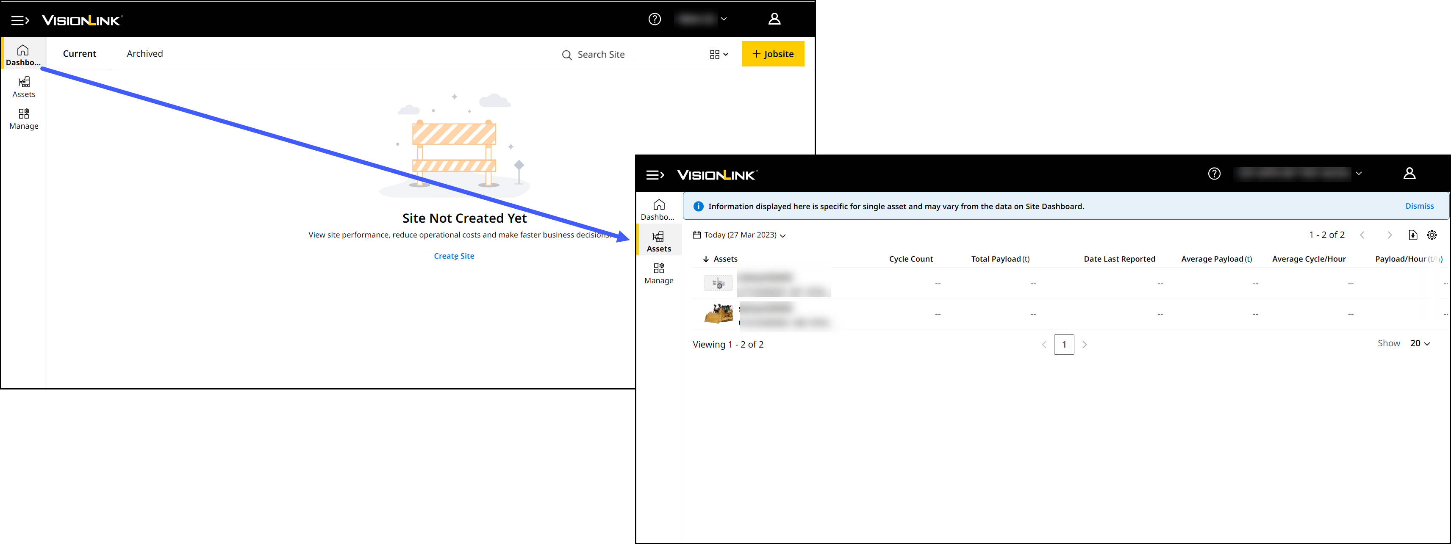
Task: Click the + Jobsite button
Action: (x=773, y=54)
